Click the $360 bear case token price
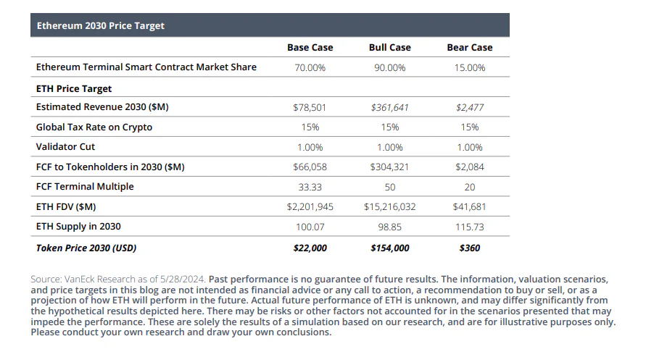This screenshot has width=654, height=357. (469, 248)
